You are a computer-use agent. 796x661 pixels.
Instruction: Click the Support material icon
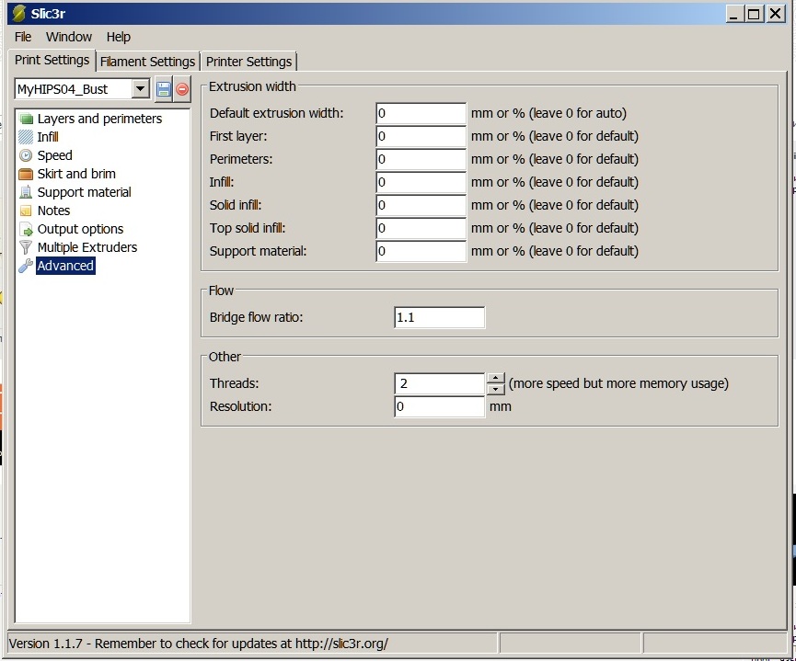(x=26, y=192)
